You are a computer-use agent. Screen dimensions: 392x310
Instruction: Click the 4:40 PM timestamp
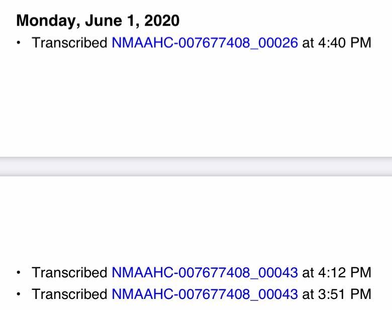345,43
